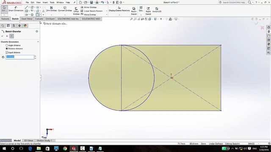The height and width of the screenshot is (152, 271).
Task: Open the Insert menu
Action: click(45, 3)
